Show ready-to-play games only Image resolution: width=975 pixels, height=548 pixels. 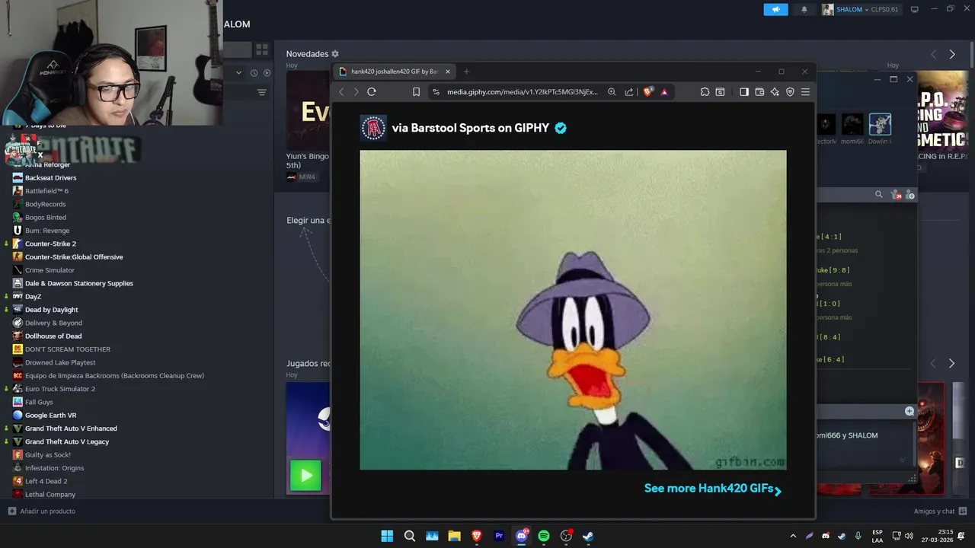click(x=267, y=73)
